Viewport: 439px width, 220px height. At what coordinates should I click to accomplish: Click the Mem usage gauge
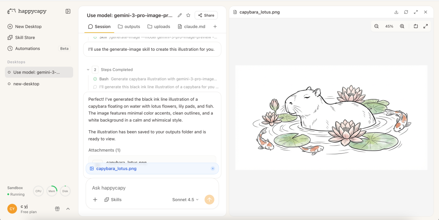pyautogui.click(x=52, y=191)
